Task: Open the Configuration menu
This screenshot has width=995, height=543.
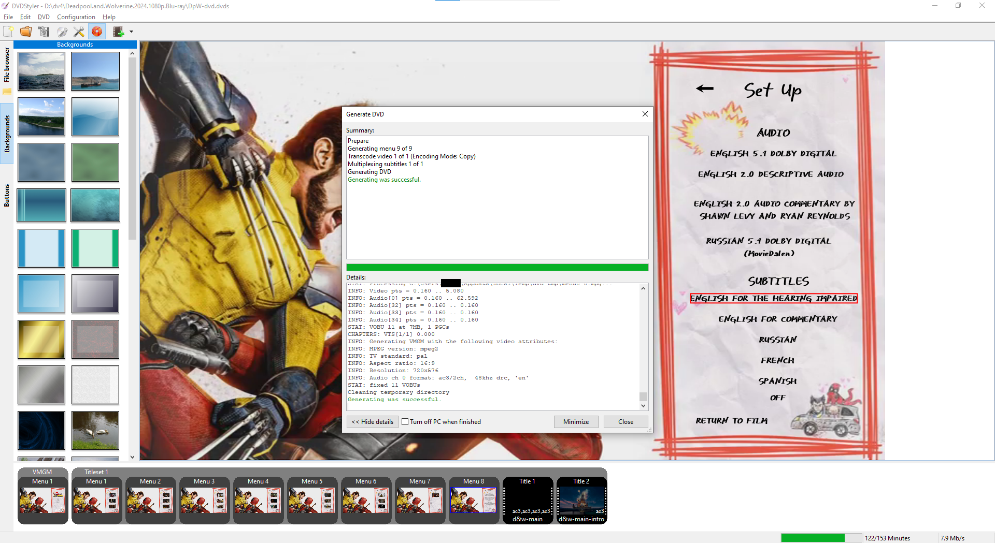Action: pos(76,17)
